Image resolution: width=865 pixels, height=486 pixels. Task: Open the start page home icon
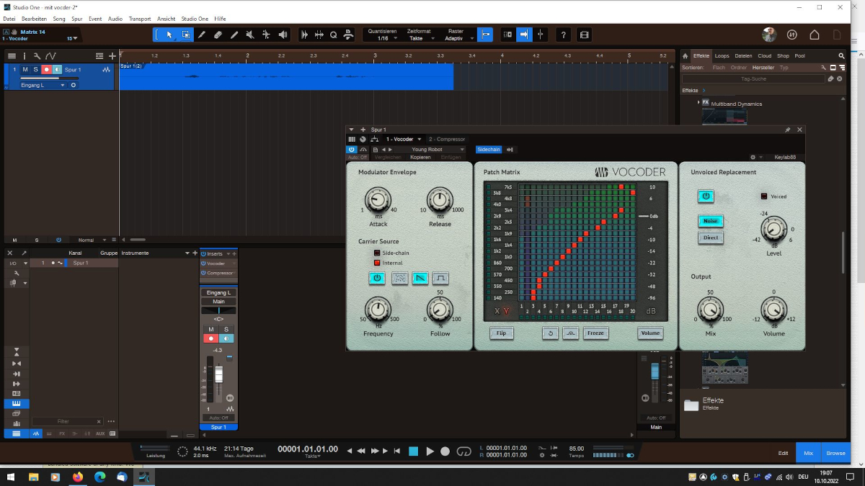[815, 35]
